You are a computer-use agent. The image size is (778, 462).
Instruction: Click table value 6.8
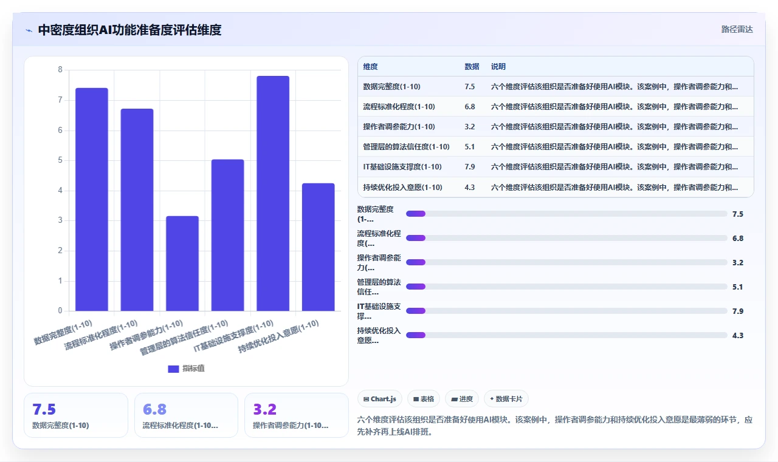click(469, 107)
